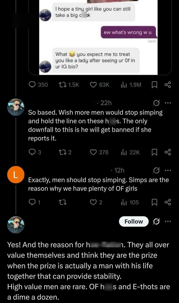Open the share icon on the main tweet

pos(168,85)
